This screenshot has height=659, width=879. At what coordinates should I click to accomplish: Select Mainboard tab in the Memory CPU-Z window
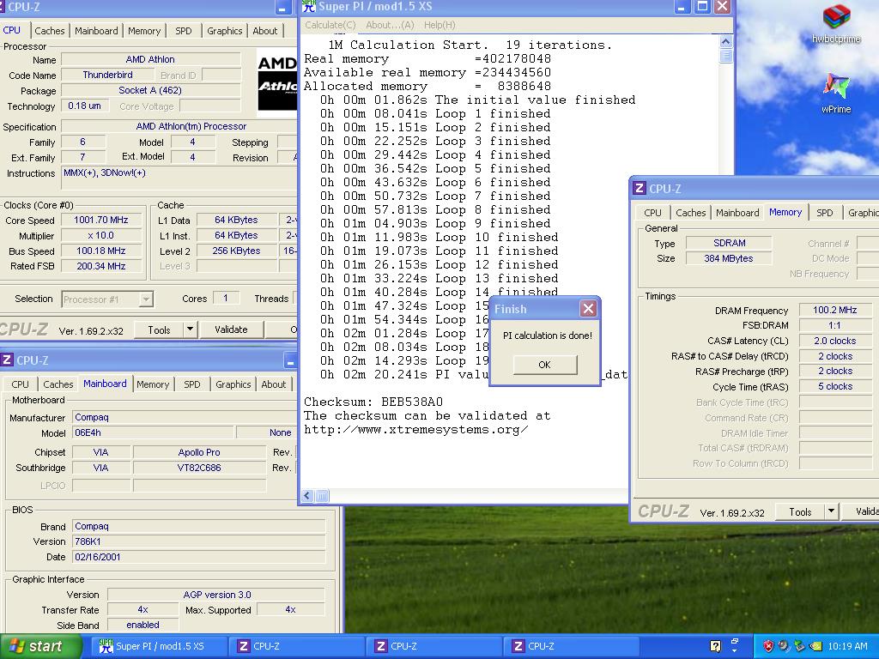(737, 213)
